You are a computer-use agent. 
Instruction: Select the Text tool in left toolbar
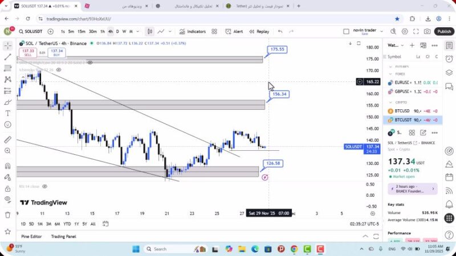(8, 113)
